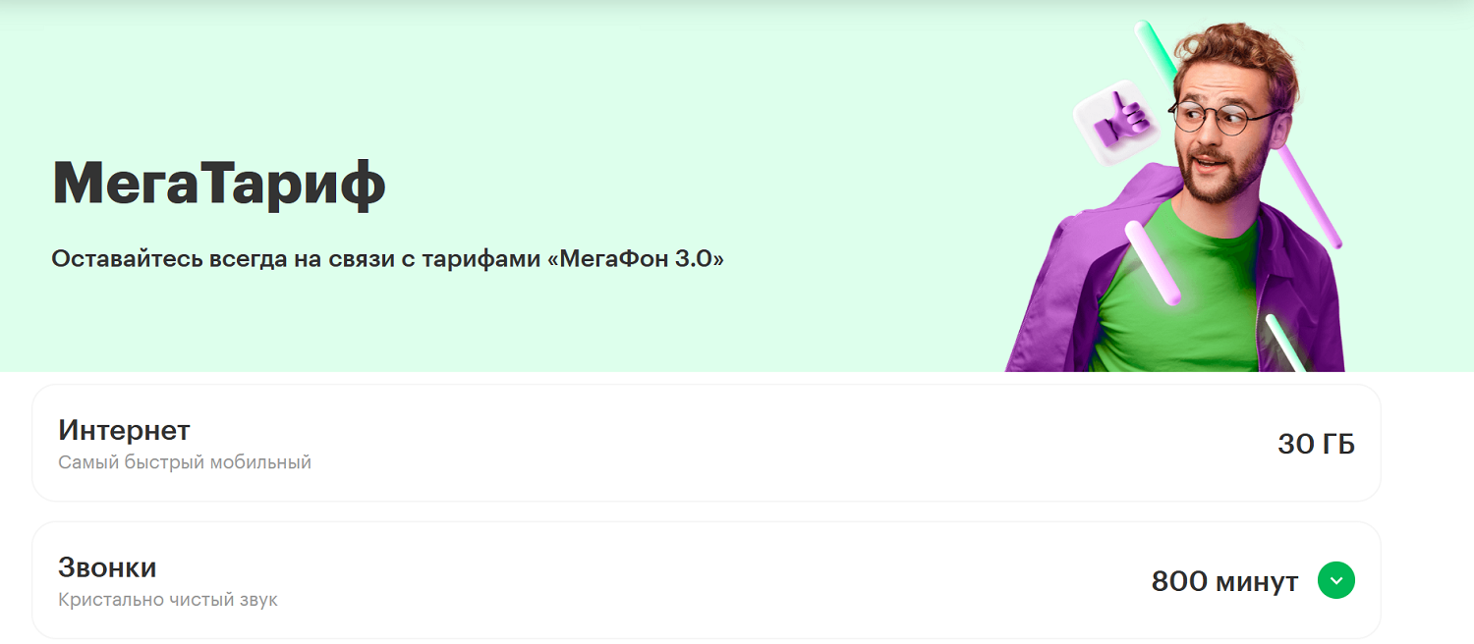Click the Звонки title label
Viewport: 1474px width, 644px height.
pyautogui.click(x=107, y=567)
